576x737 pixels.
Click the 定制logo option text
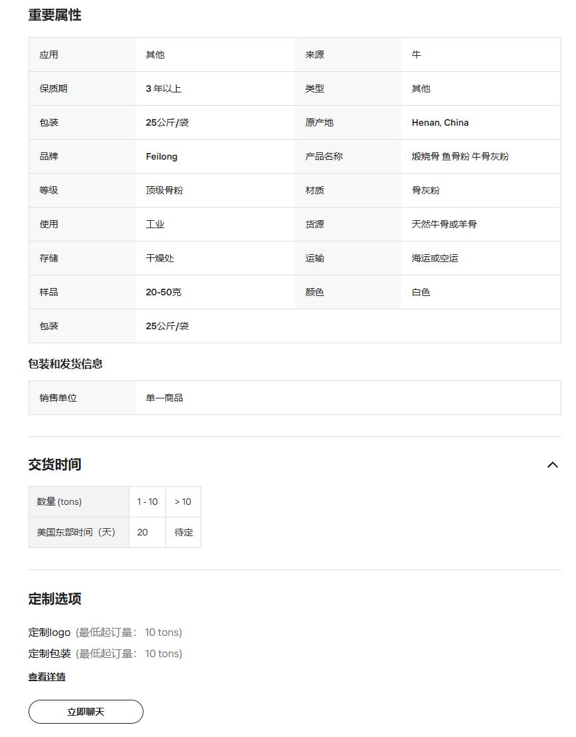(49, 633)
